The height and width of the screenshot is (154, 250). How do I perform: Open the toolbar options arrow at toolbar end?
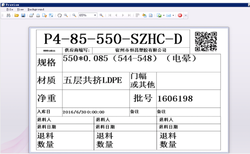(x=186, y=15)
